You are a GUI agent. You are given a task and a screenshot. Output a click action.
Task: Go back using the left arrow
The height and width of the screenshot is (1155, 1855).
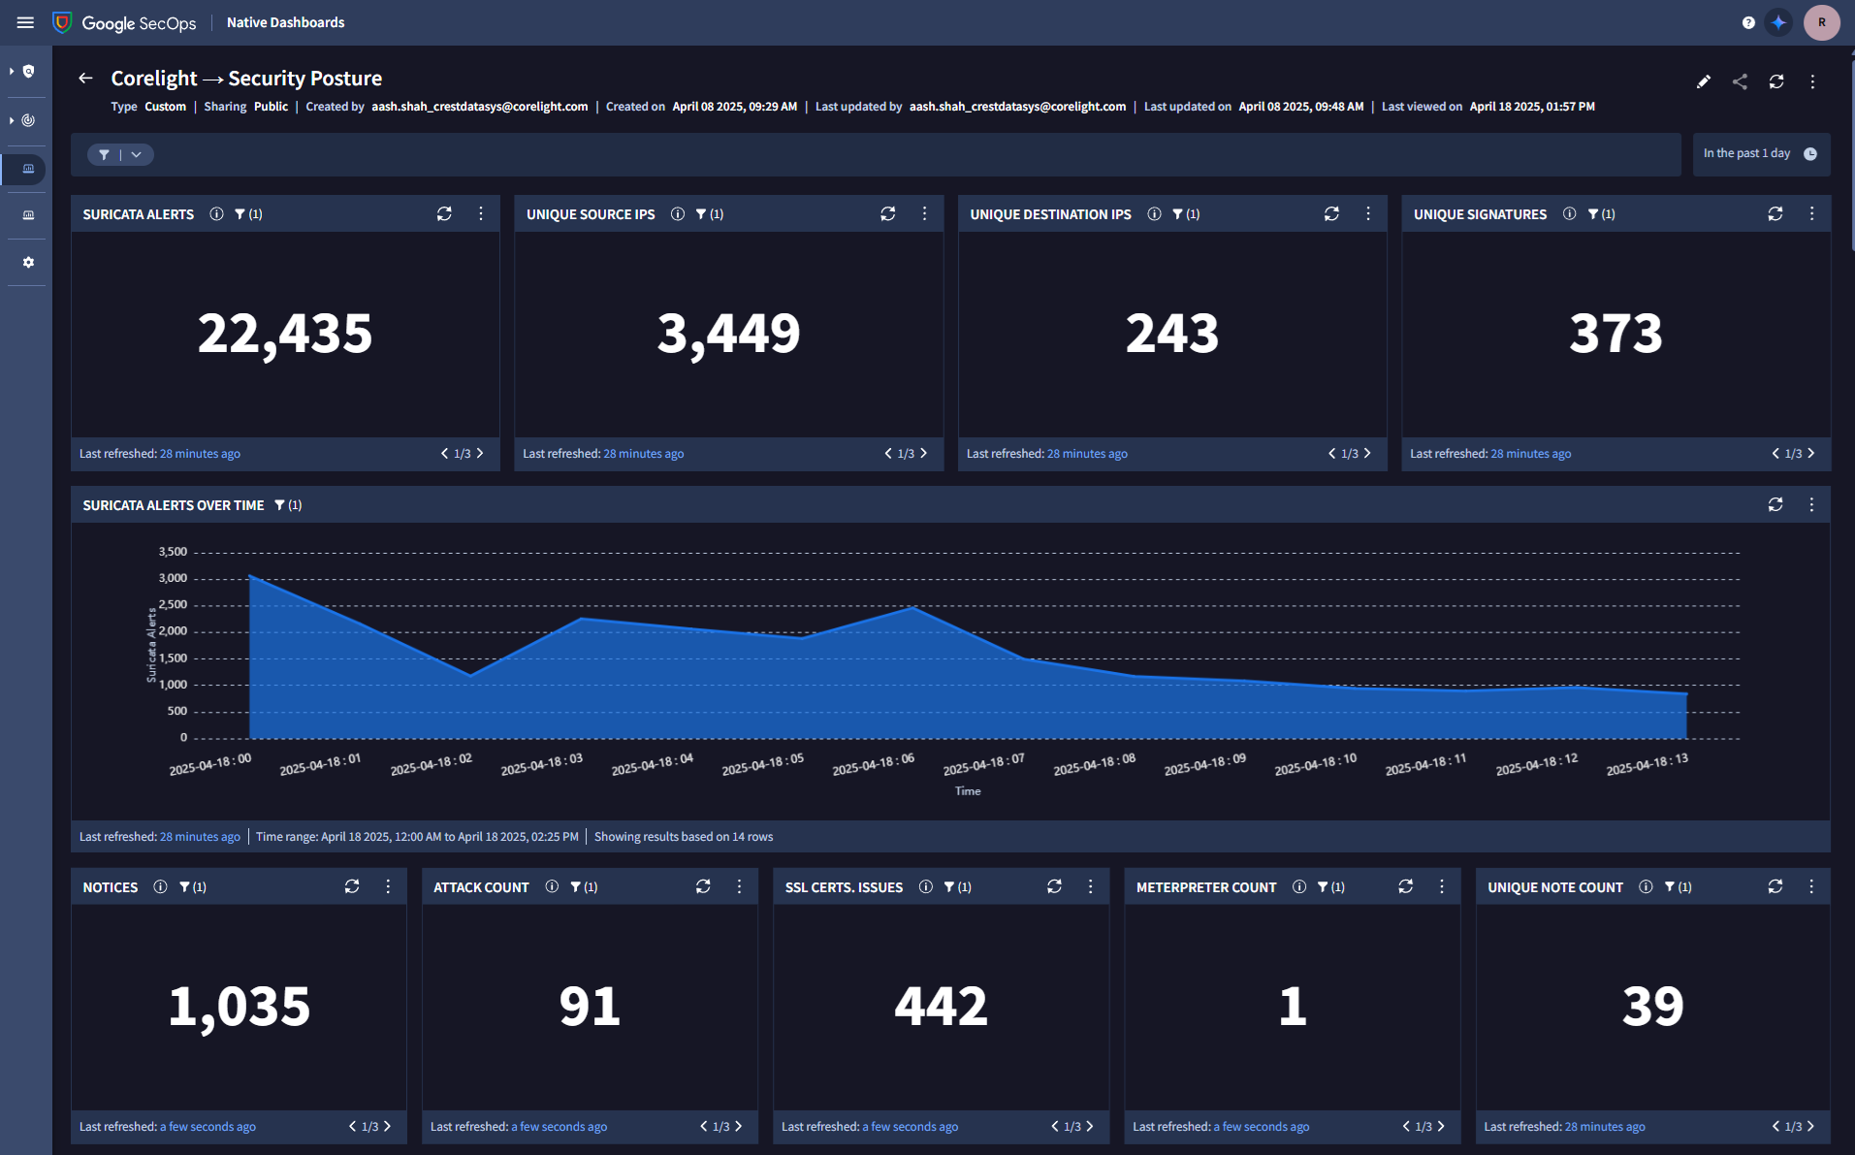click(x=85, y=79)
